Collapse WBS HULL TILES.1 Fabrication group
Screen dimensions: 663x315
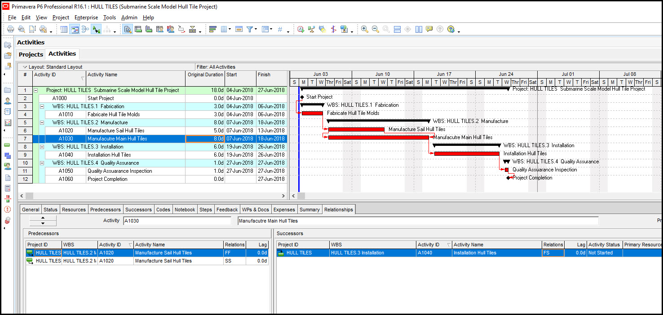point(42,106)
